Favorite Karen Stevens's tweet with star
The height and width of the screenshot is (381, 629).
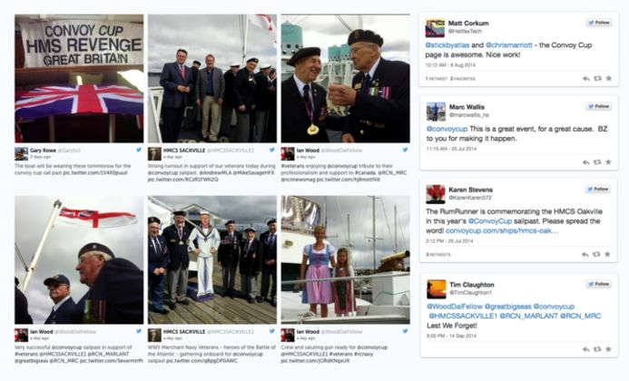pos(607,254)
